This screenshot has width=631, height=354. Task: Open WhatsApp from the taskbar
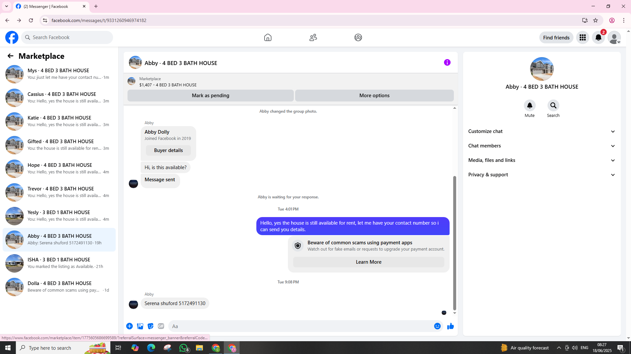point(183,348)
